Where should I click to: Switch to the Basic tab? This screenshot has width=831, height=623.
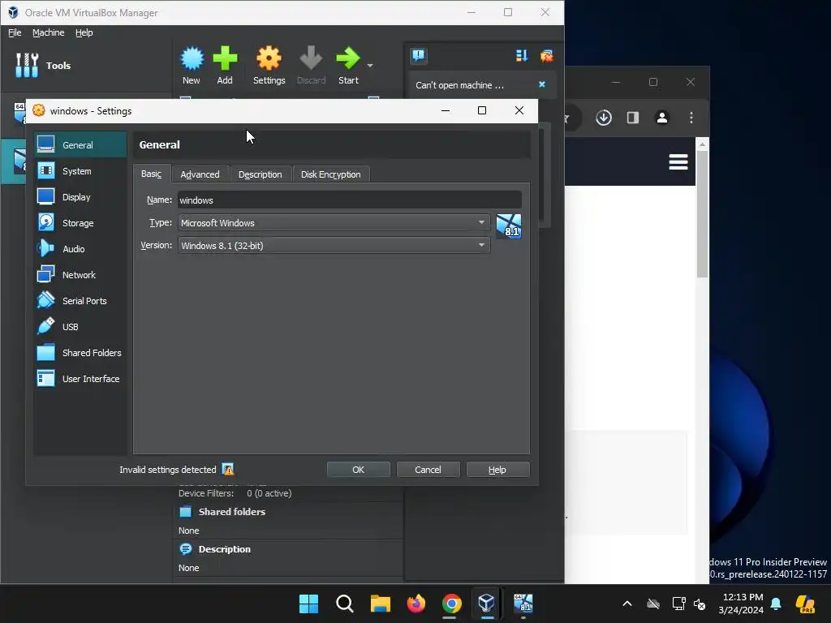[x=152, y=174]
